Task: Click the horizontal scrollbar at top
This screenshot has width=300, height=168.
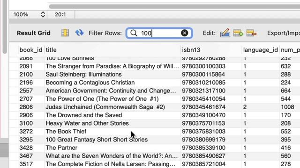Action: (174, 7)
